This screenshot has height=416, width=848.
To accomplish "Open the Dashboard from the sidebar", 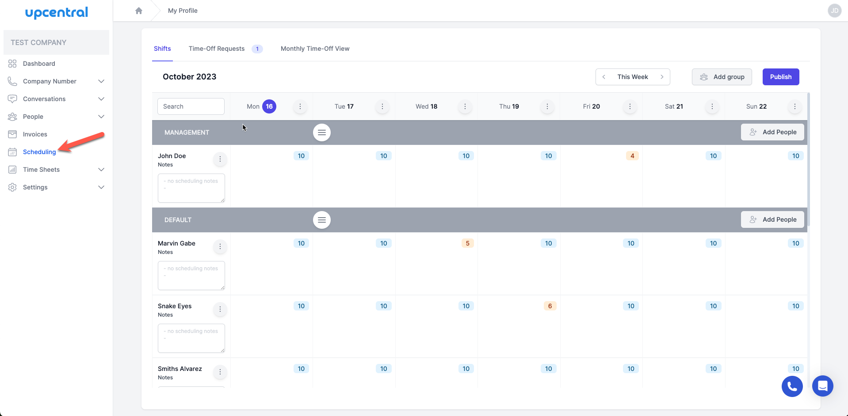I will 39,63.
